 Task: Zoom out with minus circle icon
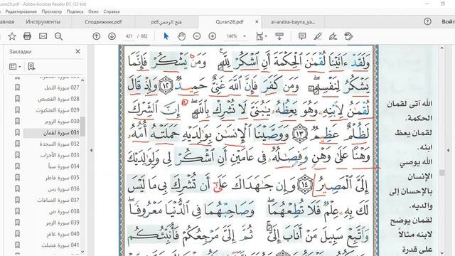click(197, 36)
